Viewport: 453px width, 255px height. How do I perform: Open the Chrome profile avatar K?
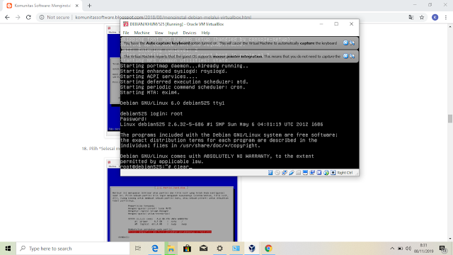tap(435, 17)
